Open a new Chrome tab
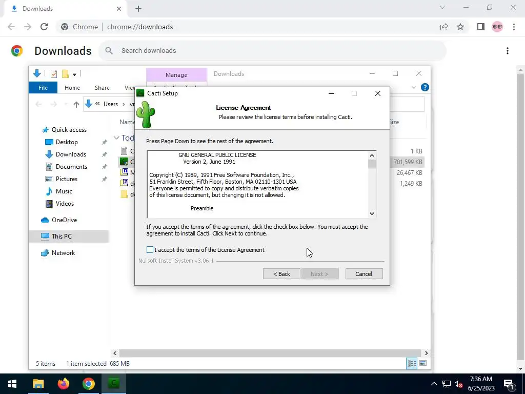The image size is (525, 394). pyautogui.click(x=138, y=9)
